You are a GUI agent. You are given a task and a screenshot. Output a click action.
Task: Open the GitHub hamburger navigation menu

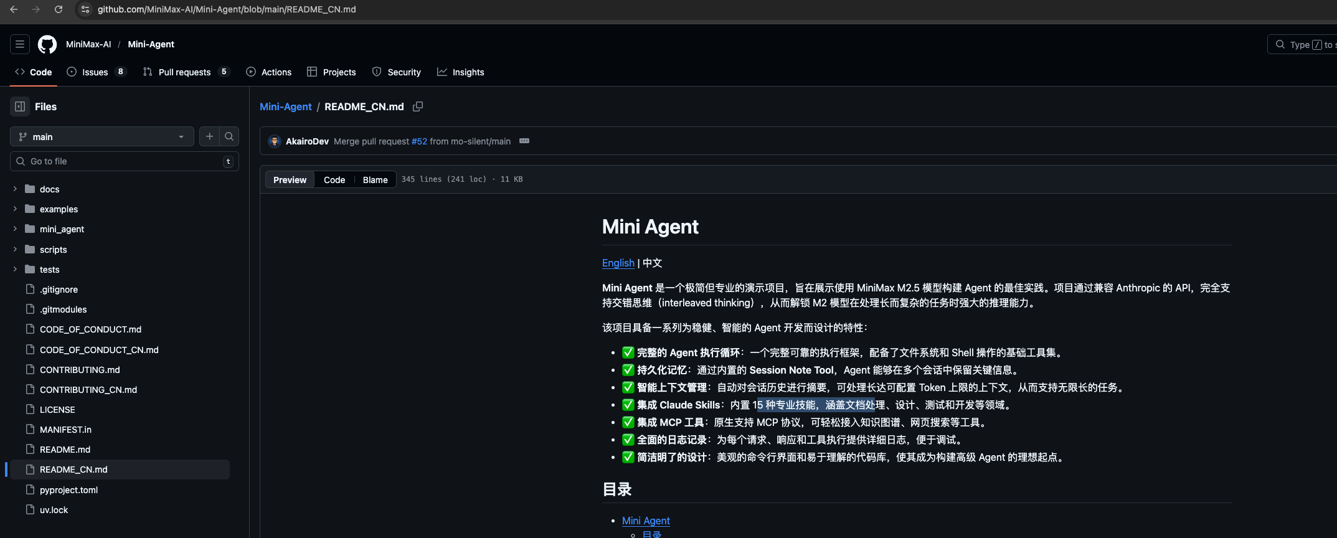[20, 44]
